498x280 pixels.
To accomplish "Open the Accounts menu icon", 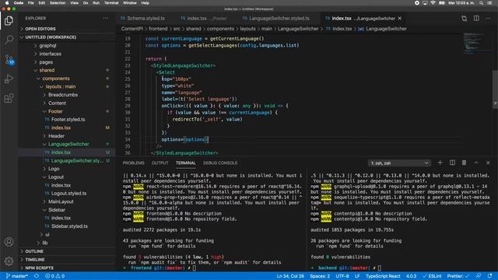I will [x=9, y=242].
